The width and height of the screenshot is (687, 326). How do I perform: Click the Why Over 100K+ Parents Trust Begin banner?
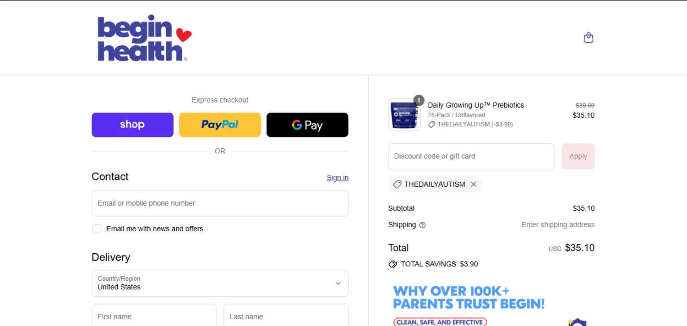[469, 297]
